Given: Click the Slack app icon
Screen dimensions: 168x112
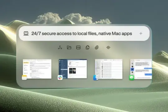Looking at the screenshot, I should (x=60, y=77).
